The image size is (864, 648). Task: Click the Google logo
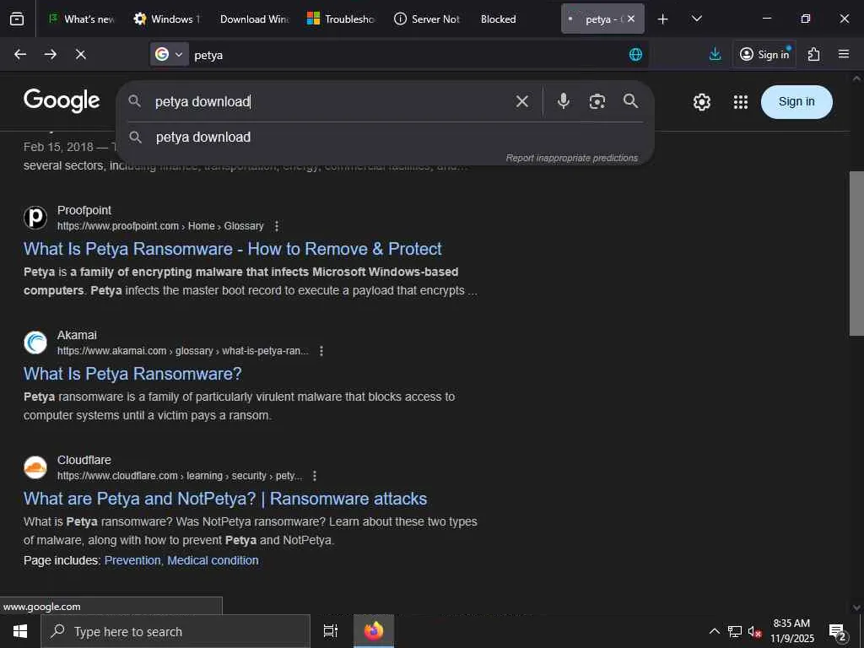pos(62,101)
